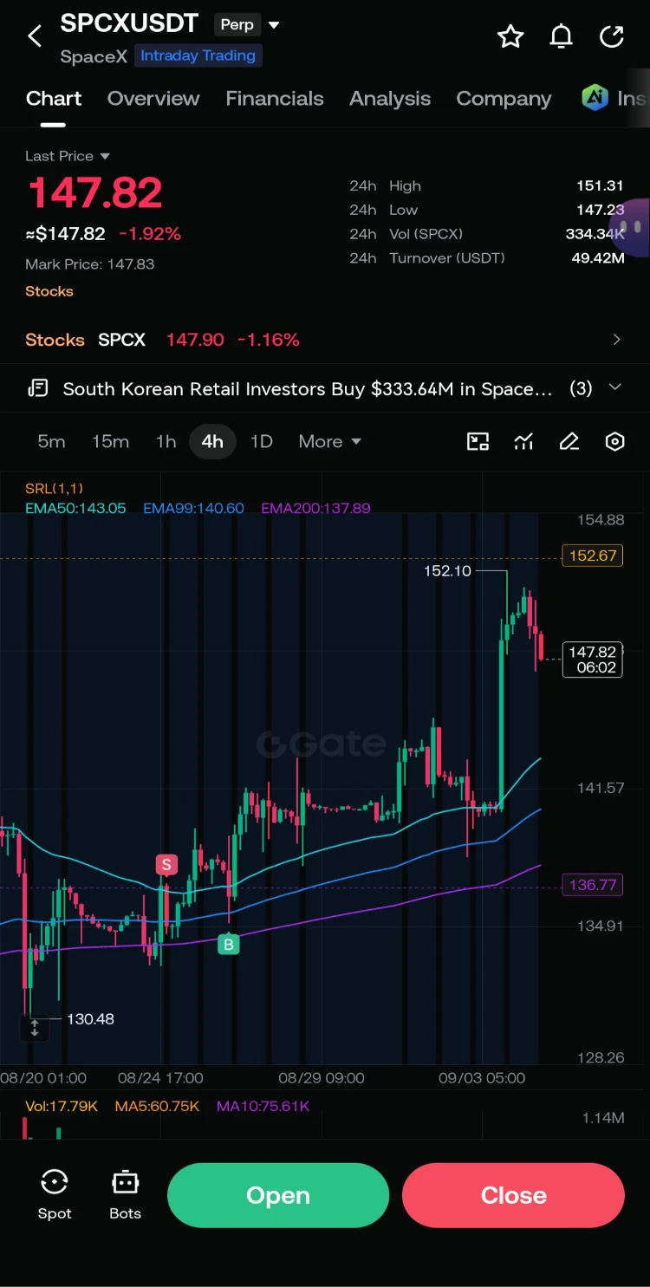Tap the MA5:60.75K volume label
This screenshot has height=1287, width=650.
point(157,1106)
